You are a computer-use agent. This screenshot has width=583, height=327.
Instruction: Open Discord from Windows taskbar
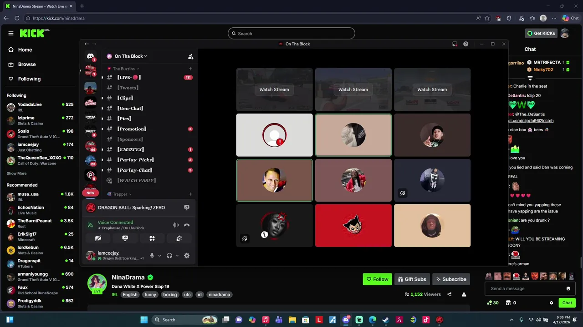pyautogui.click(x=346, y=320)
